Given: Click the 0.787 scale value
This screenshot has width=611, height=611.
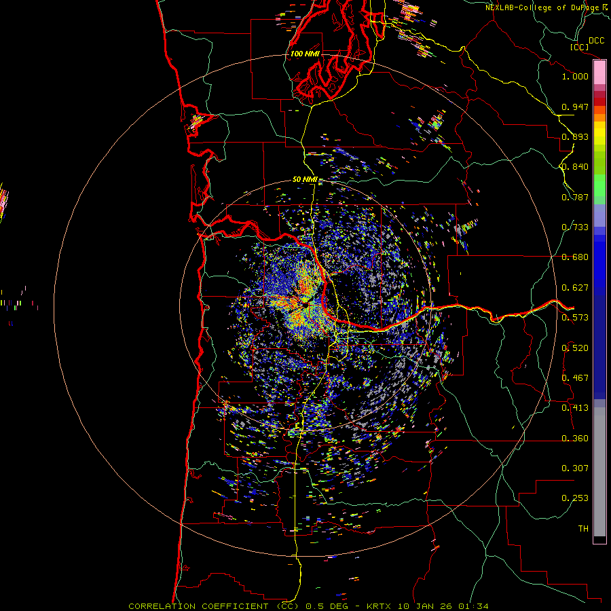Looking at the screenshot, I should pos(575,197).
